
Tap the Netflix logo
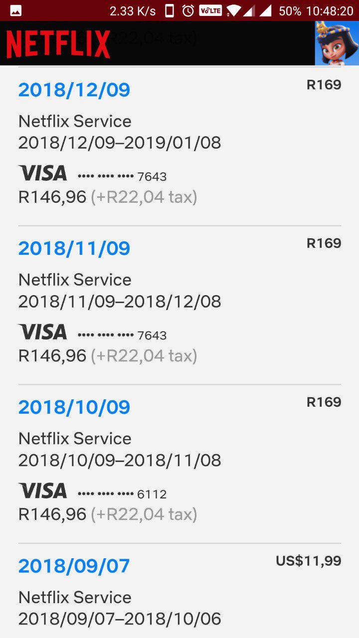click(58, 44)
